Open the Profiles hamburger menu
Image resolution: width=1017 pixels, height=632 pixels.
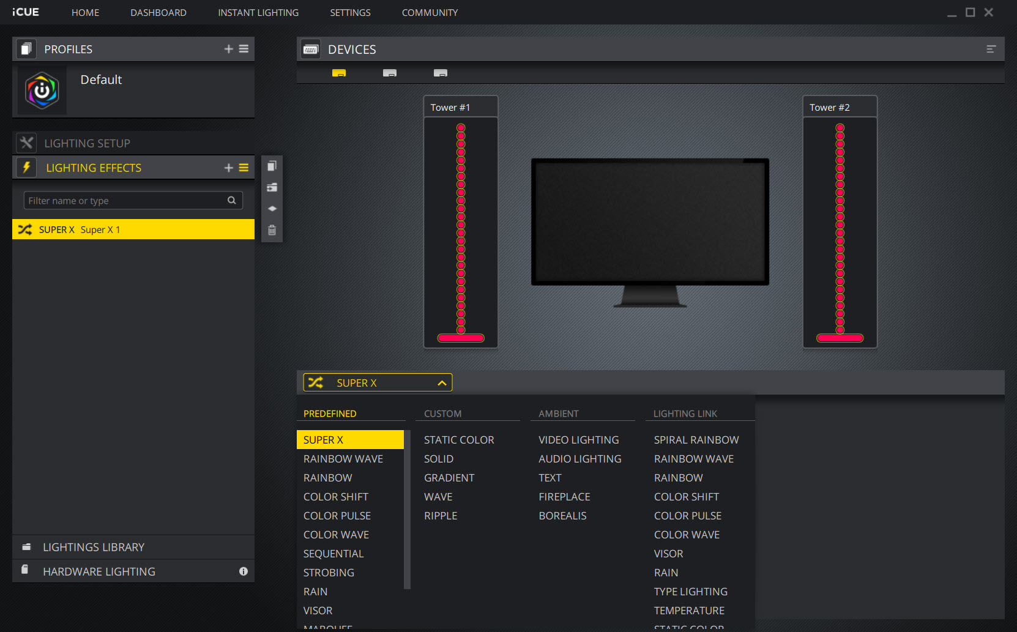pyautogui.click(x=244, y=49)
